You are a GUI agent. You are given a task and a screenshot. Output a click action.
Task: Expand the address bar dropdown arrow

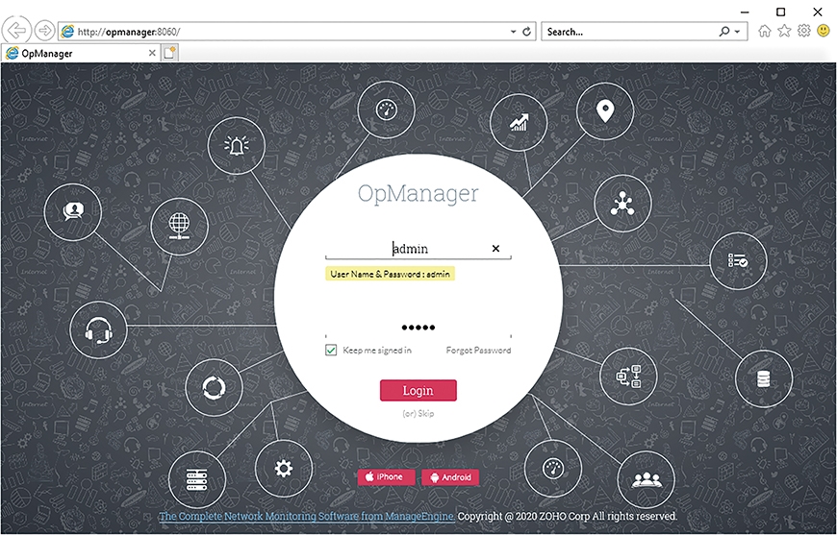[513, 32]
